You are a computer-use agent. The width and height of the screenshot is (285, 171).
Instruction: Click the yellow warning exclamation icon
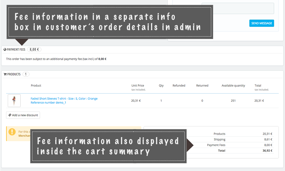pyautogui.click(x=12, y=132)
